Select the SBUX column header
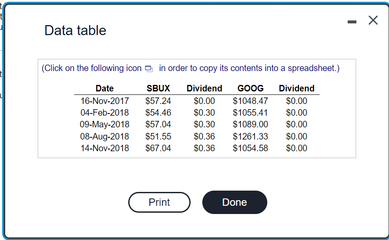This screenshot has width=389, height=240. coord(158,88)
